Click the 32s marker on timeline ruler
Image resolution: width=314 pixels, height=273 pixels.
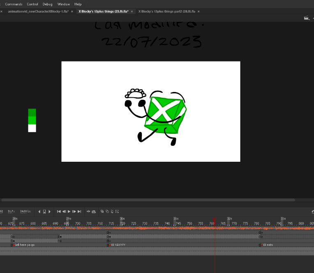230,219
